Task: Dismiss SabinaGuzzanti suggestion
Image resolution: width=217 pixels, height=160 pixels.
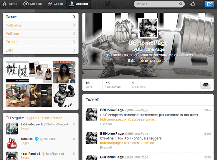Action: point(74,124)
